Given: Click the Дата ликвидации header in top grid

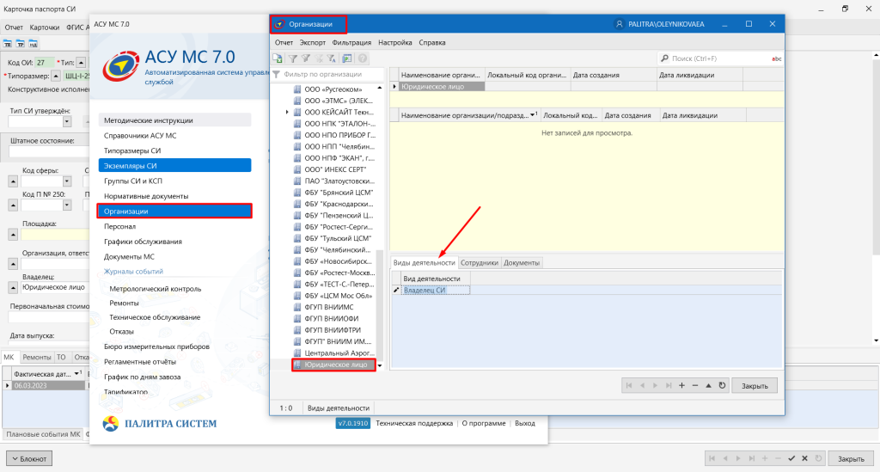Looking at the screenshot, I should point(700,75).
